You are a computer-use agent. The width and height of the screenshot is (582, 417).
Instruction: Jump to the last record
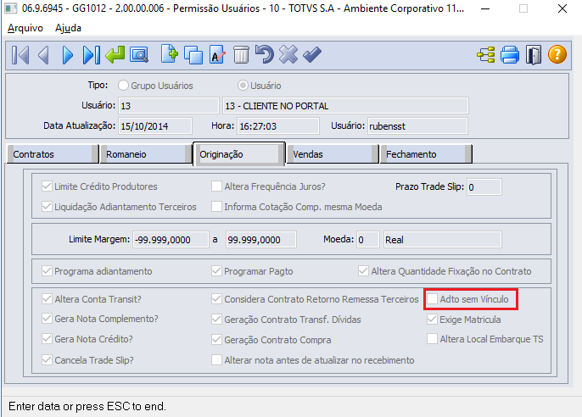click(x=92, y=55)
